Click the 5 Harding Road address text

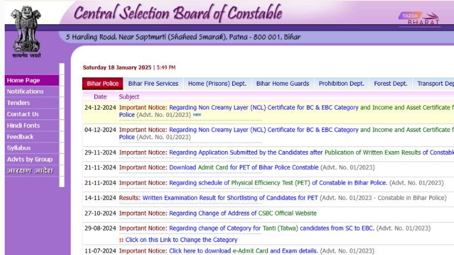183,37
